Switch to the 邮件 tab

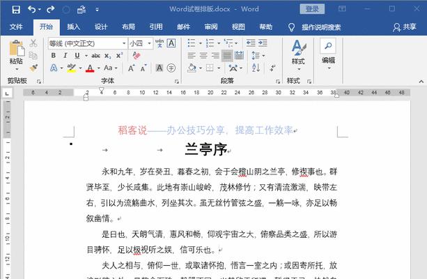(x=183, y=27)
